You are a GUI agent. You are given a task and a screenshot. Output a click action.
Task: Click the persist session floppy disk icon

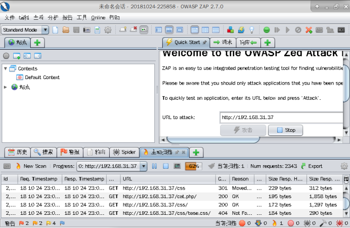click(x=76, y=30)
